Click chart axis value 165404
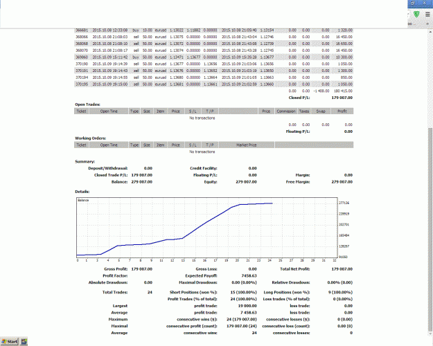 pos(344,235)
